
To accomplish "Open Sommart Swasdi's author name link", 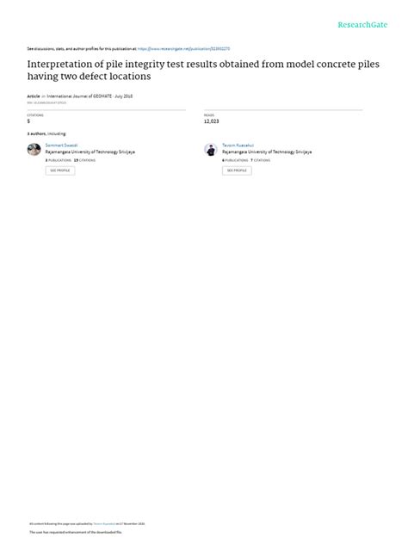I will [x=61, y=145].
